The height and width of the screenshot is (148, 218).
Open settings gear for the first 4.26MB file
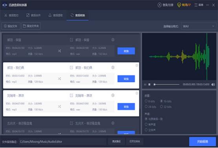(x=113, y=40)
